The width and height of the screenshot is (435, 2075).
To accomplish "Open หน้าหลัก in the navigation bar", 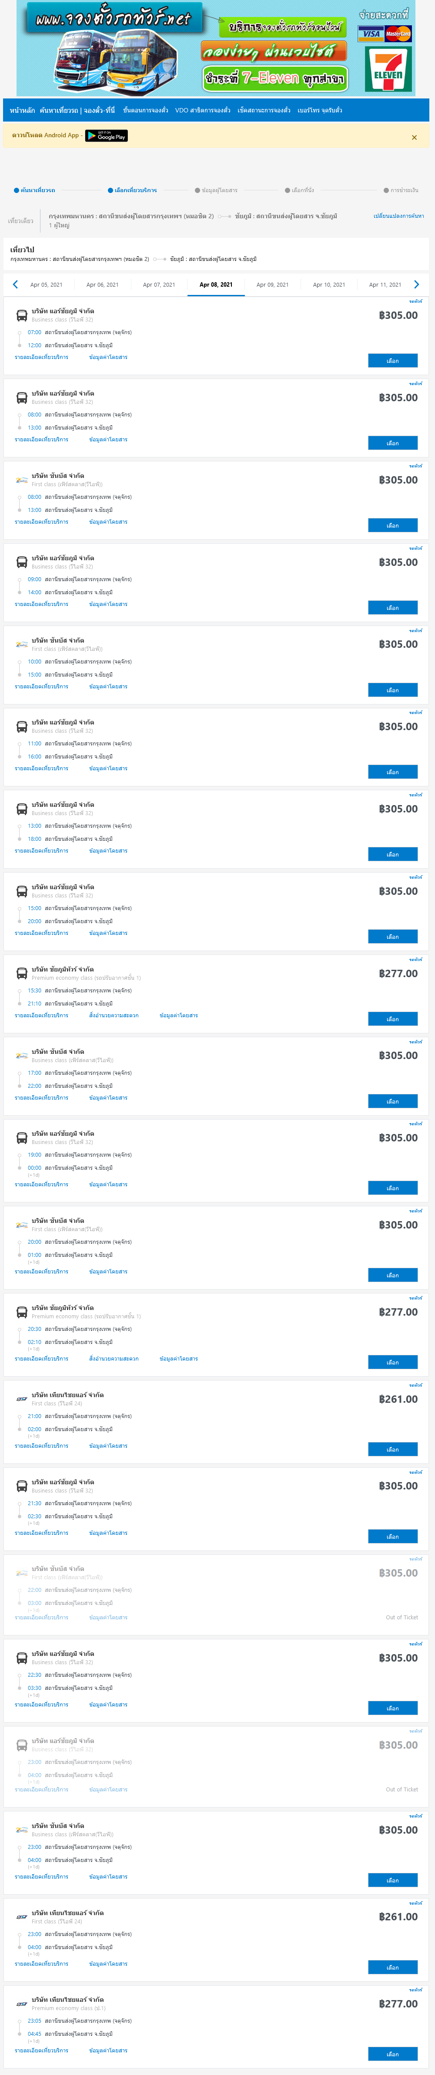I will (22, 110).
